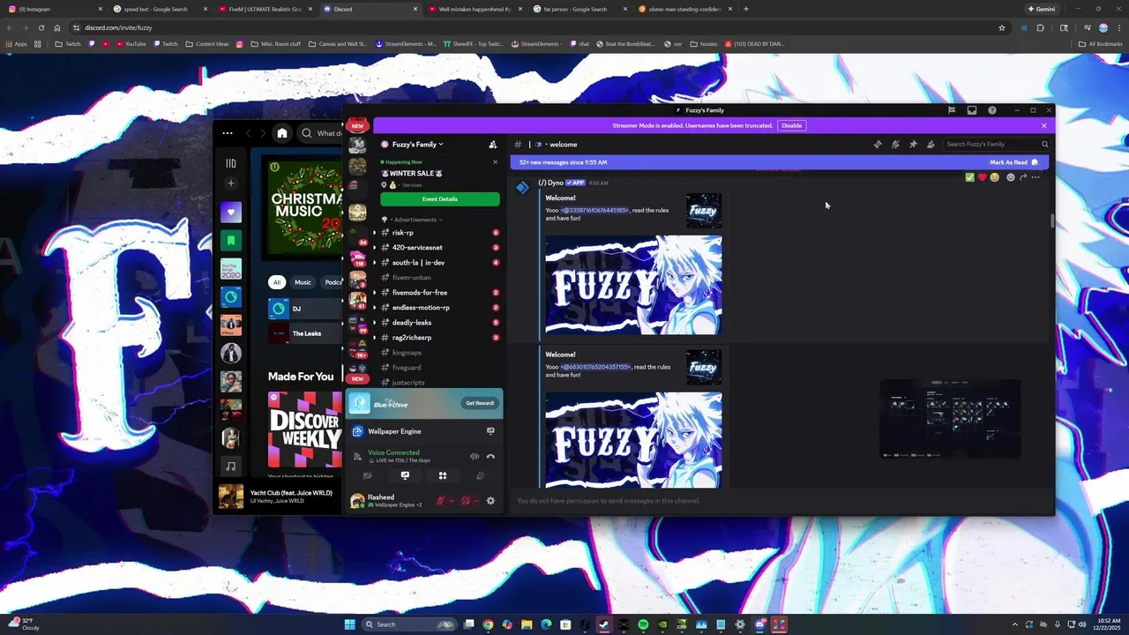The height and width of the screenshot is (635, 1129).
Task: Expand deadly-leaks channel arrow
Action: pyautogui.click(x=374, y=323)
